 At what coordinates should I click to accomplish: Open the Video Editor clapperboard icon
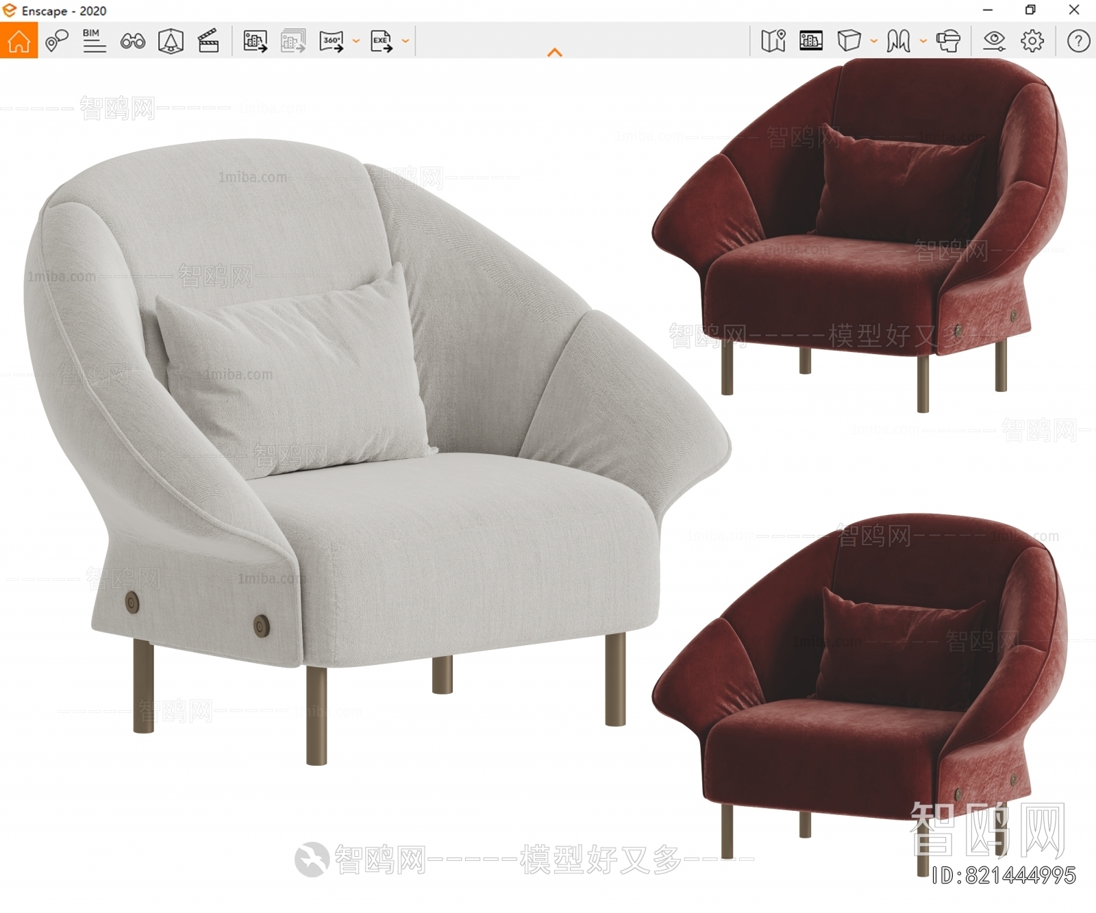point(208,41)
